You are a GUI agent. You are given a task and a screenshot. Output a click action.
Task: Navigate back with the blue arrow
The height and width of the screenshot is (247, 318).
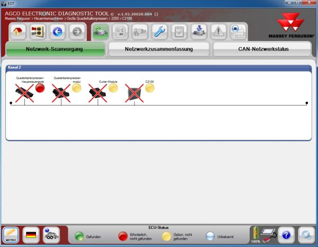point(57,32)
